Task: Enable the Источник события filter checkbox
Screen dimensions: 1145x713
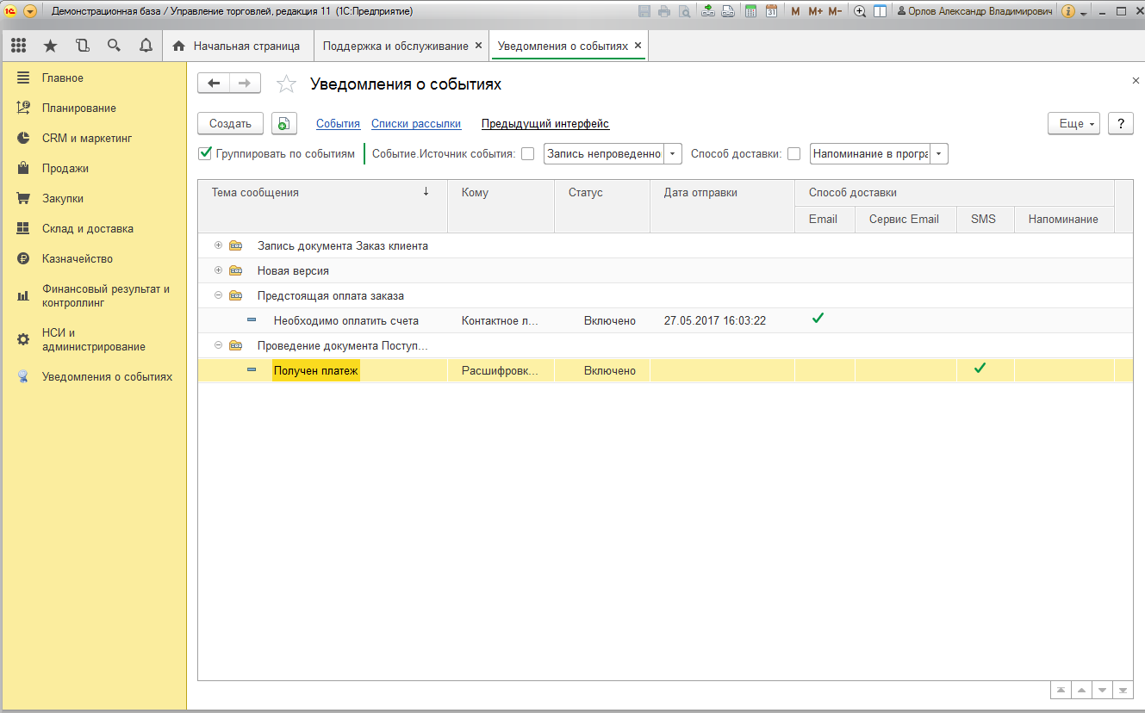Action: pos(528,154)
